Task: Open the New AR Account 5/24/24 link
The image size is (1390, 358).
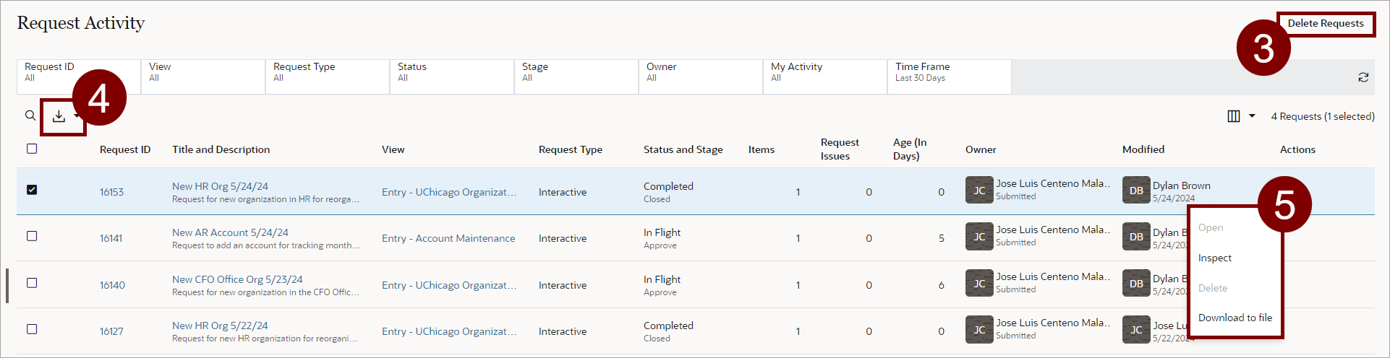Action: (230, 232)
